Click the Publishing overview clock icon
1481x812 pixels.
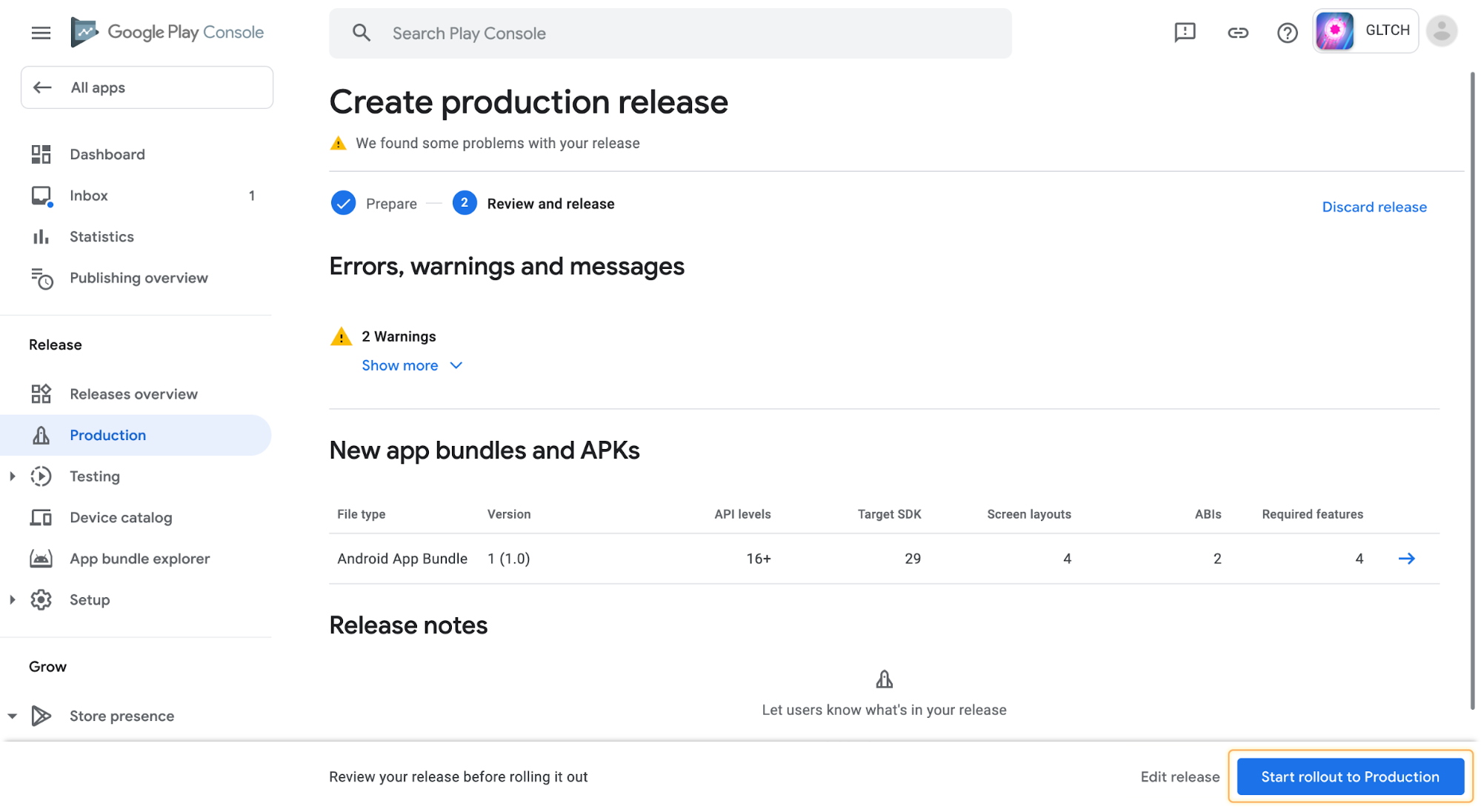click(42, 279)
